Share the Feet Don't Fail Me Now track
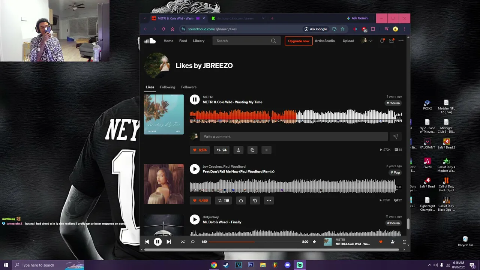480x270 pixels. click(241, 201)
